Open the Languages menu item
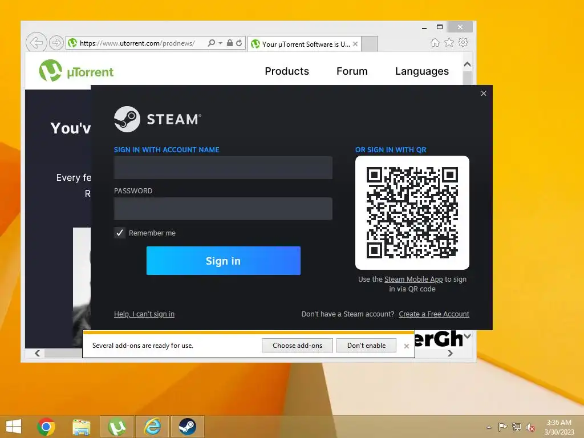 click(x=422, y=71)
